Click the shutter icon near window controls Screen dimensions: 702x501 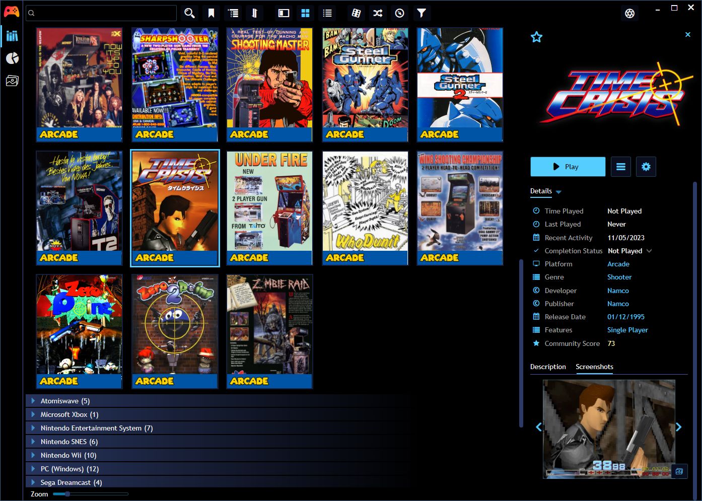tap(629, 14)
